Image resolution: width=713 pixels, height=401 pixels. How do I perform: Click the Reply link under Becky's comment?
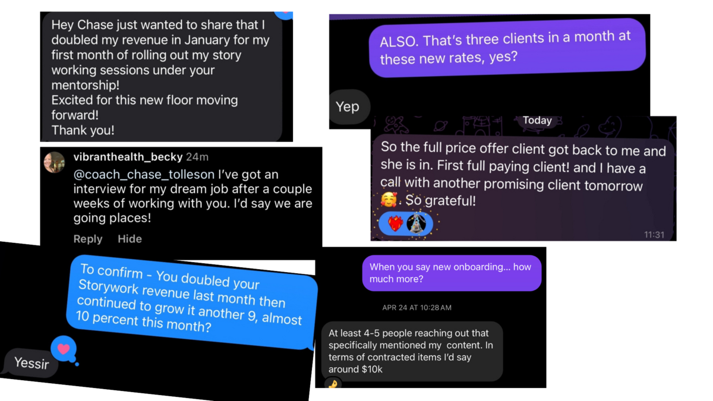coord(88,239)
